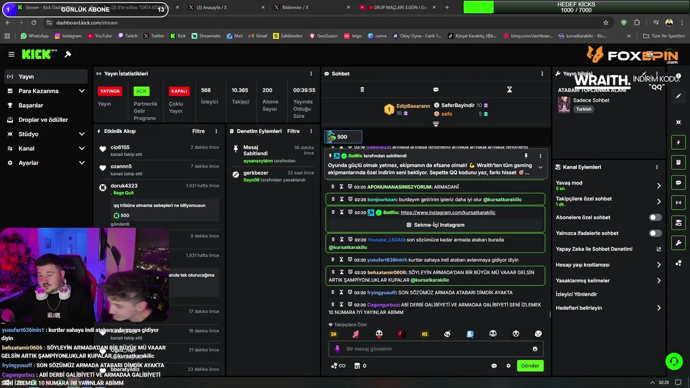Click the hourglass icon in the Sohbet toolbar
690x388 pixels.
(509, 89)
